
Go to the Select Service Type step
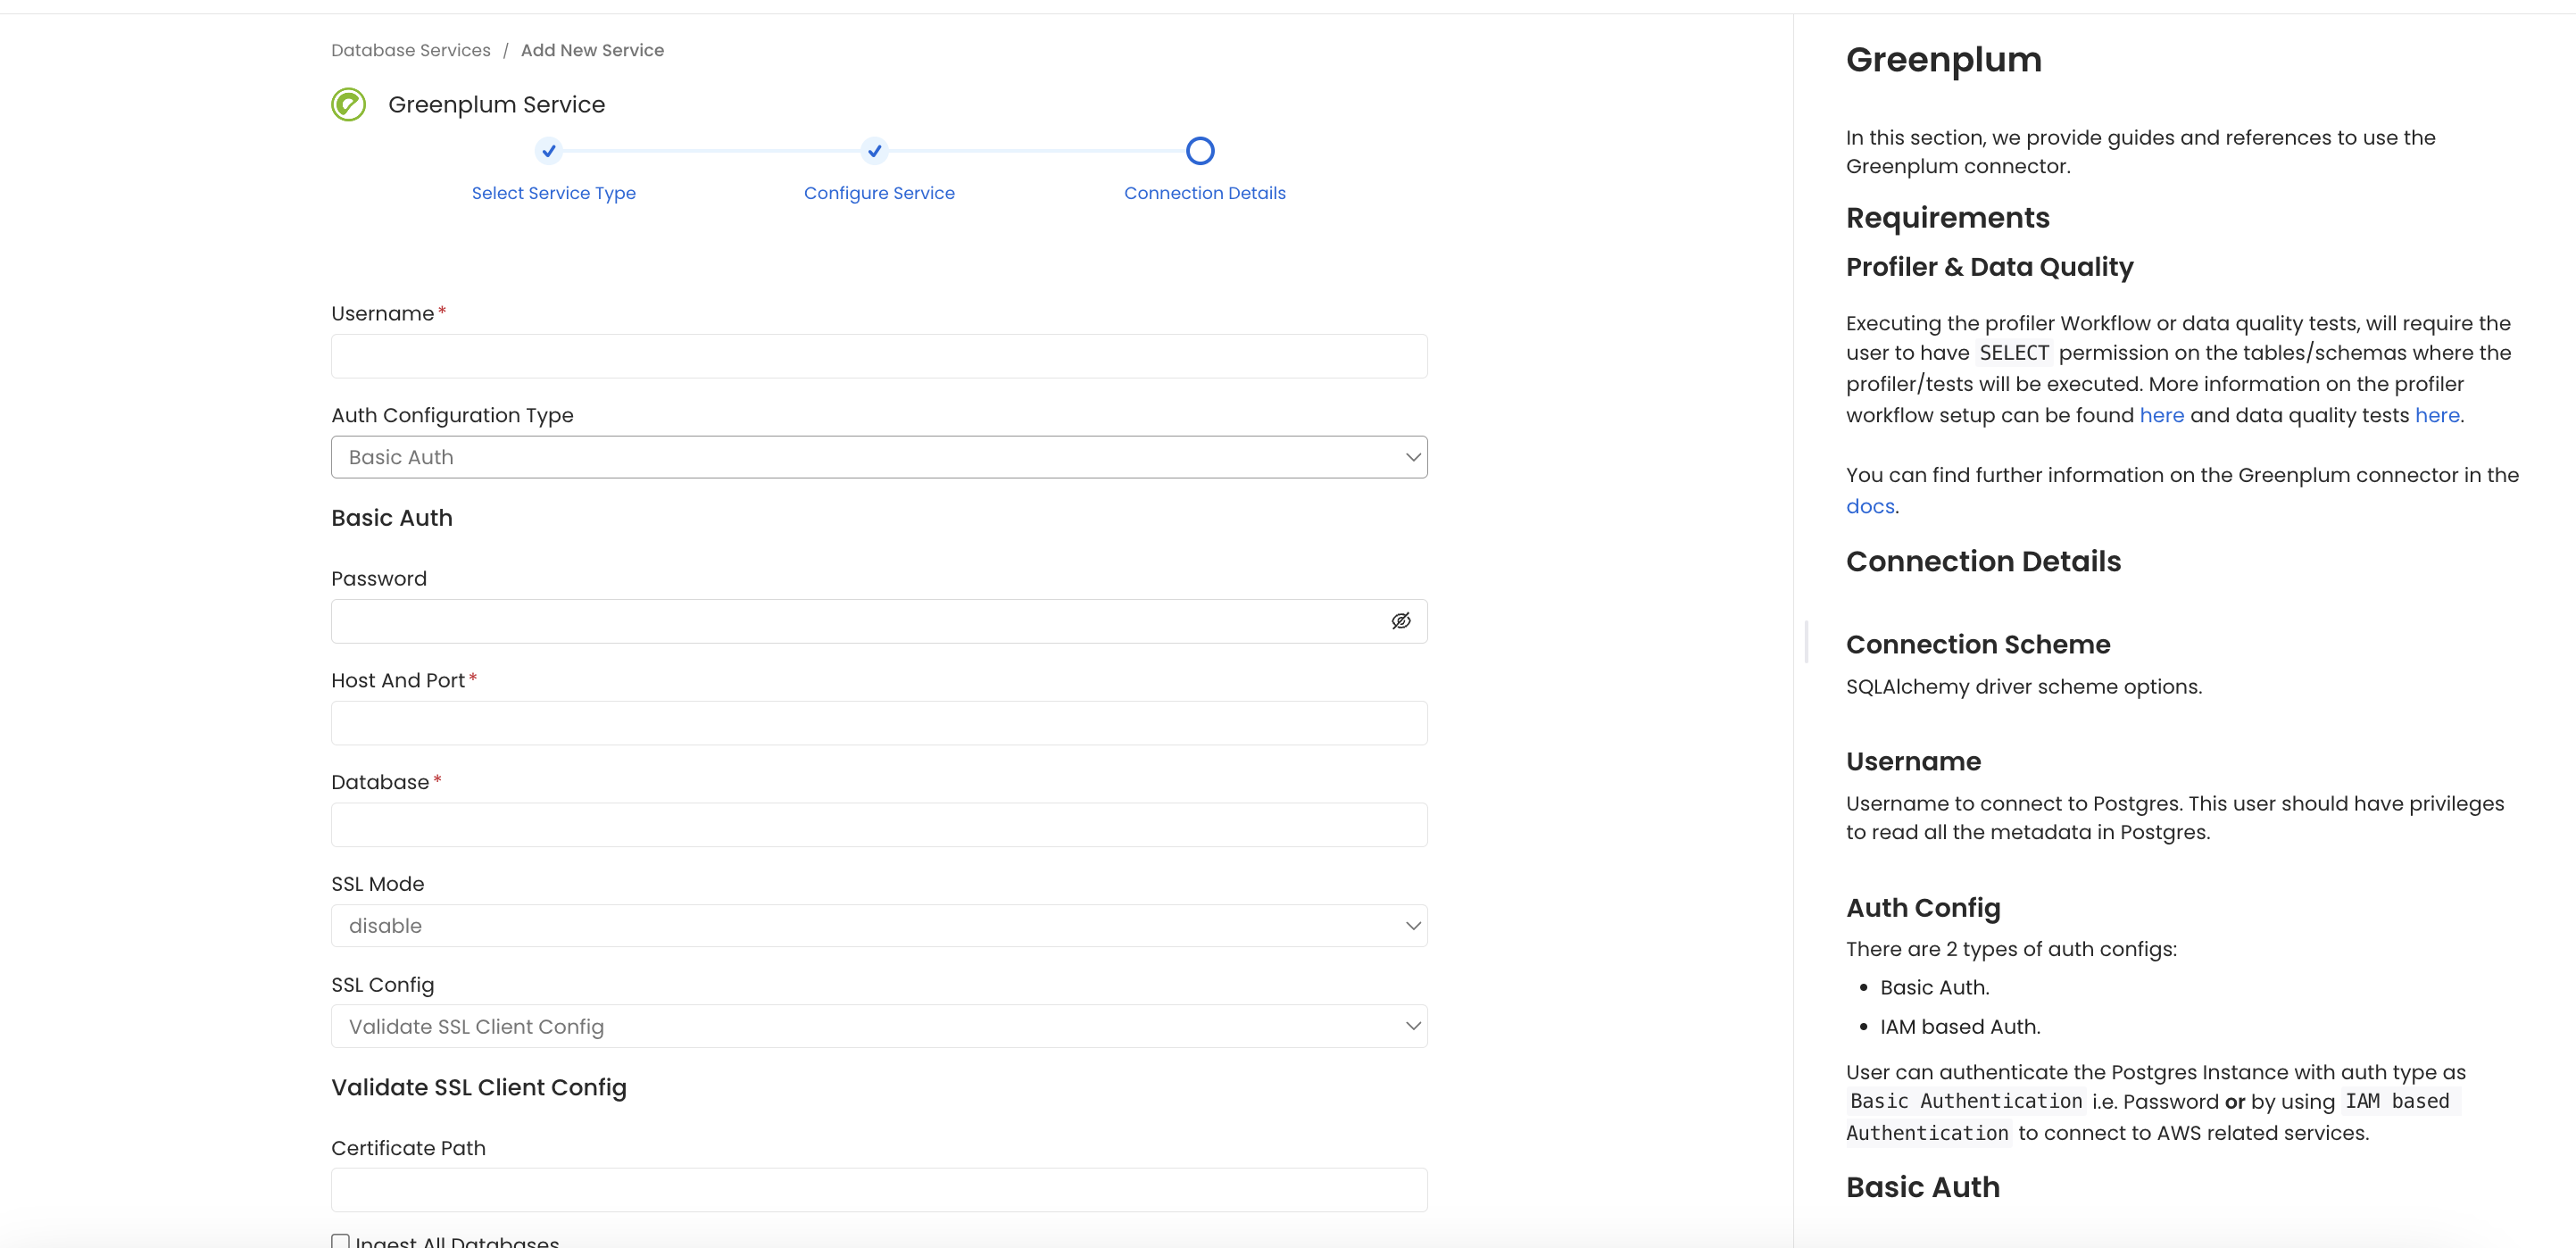(553, 193)
